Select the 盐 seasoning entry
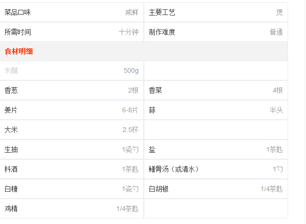The width and height of the screenshot is (306, 224). (x=152, y=149)
